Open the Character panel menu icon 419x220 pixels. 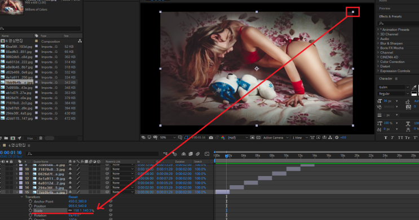[396, 79]
